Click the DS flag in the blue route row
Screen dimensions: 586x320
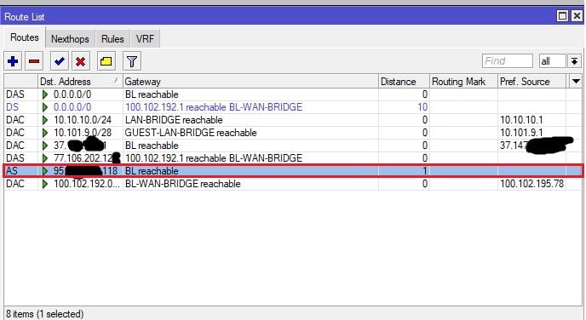tap(12, 107)
